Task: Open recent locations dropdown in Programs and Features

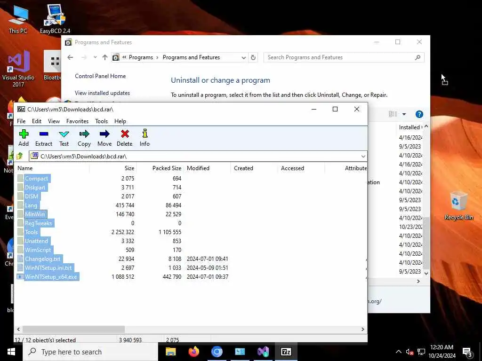Action: coord(95,57)
